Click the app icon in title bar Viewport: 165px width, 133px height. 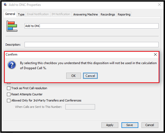[5, 5]
